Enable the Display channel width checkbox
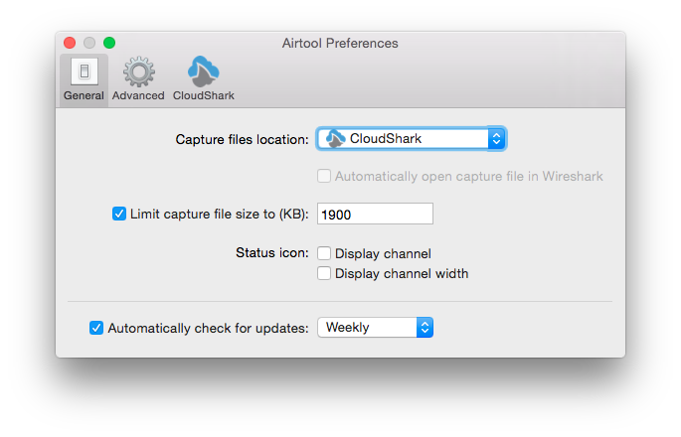Image resolution: width=681 pixels, height=437 pixels. tap(324, 273)
